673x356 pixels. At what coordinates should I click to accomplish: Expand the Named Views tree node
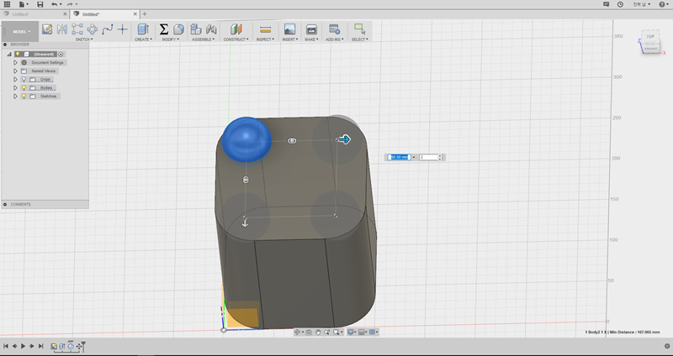click(x=15, y=71)
